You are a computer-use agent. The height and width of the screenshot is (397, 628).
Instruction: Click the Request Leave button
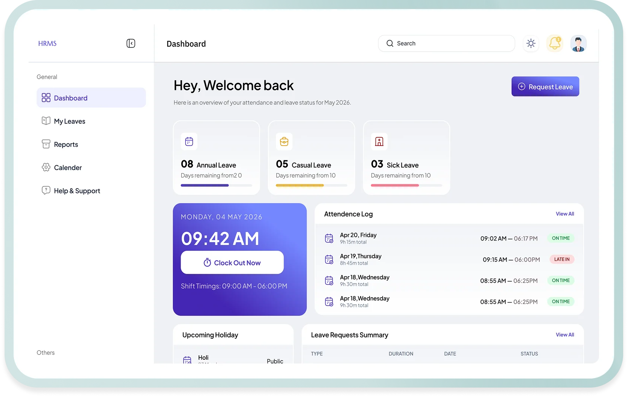pos(545,87)
